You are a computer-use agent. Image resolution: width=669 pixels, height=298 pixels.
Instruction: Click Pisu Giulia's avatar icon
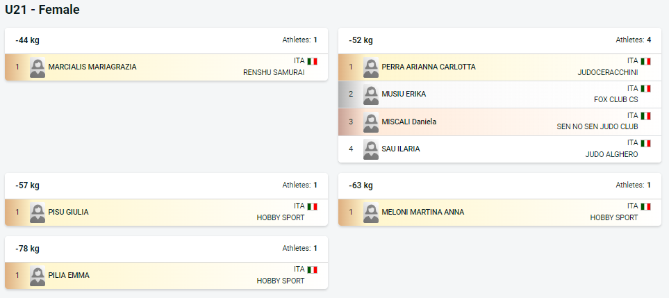(38, 213)
